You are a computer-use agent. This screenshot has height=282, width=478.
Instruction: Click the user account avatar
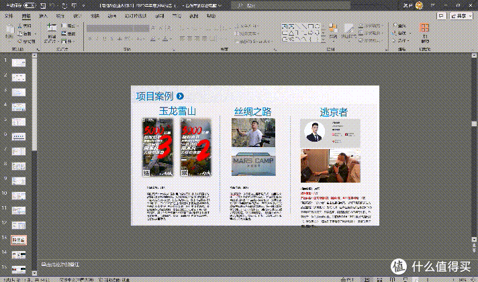[419, 5]
